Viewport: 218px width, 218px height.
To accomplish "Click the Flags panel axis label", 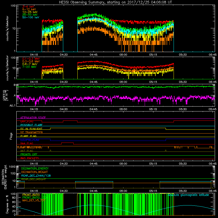I will point(11,136).
